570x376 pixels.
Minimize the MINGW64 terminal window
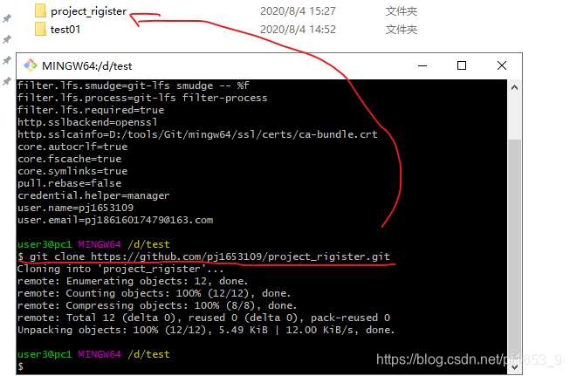click(x=422, y=65)
